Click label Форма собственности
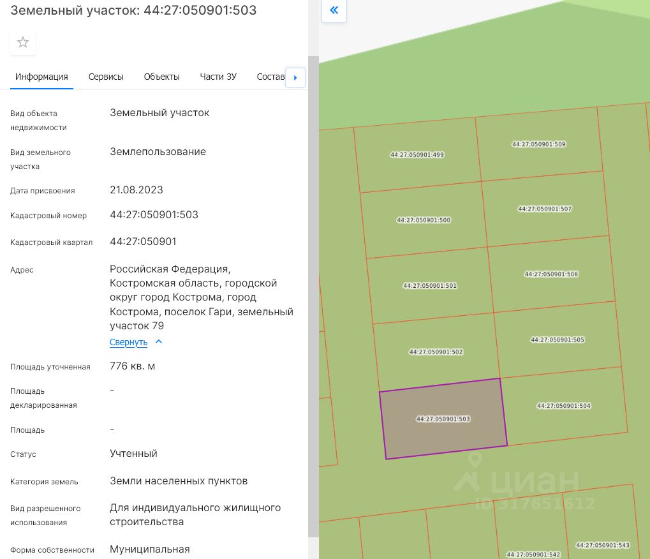 pyautogui.click(x=52, y=550)
